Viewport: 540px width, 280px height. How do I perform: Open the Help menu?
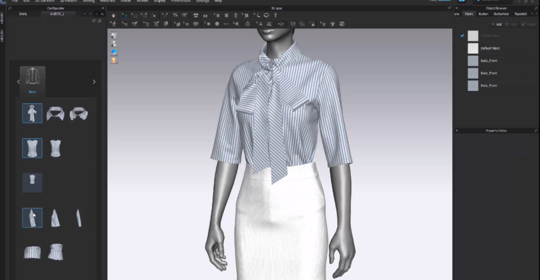(218, 1)
